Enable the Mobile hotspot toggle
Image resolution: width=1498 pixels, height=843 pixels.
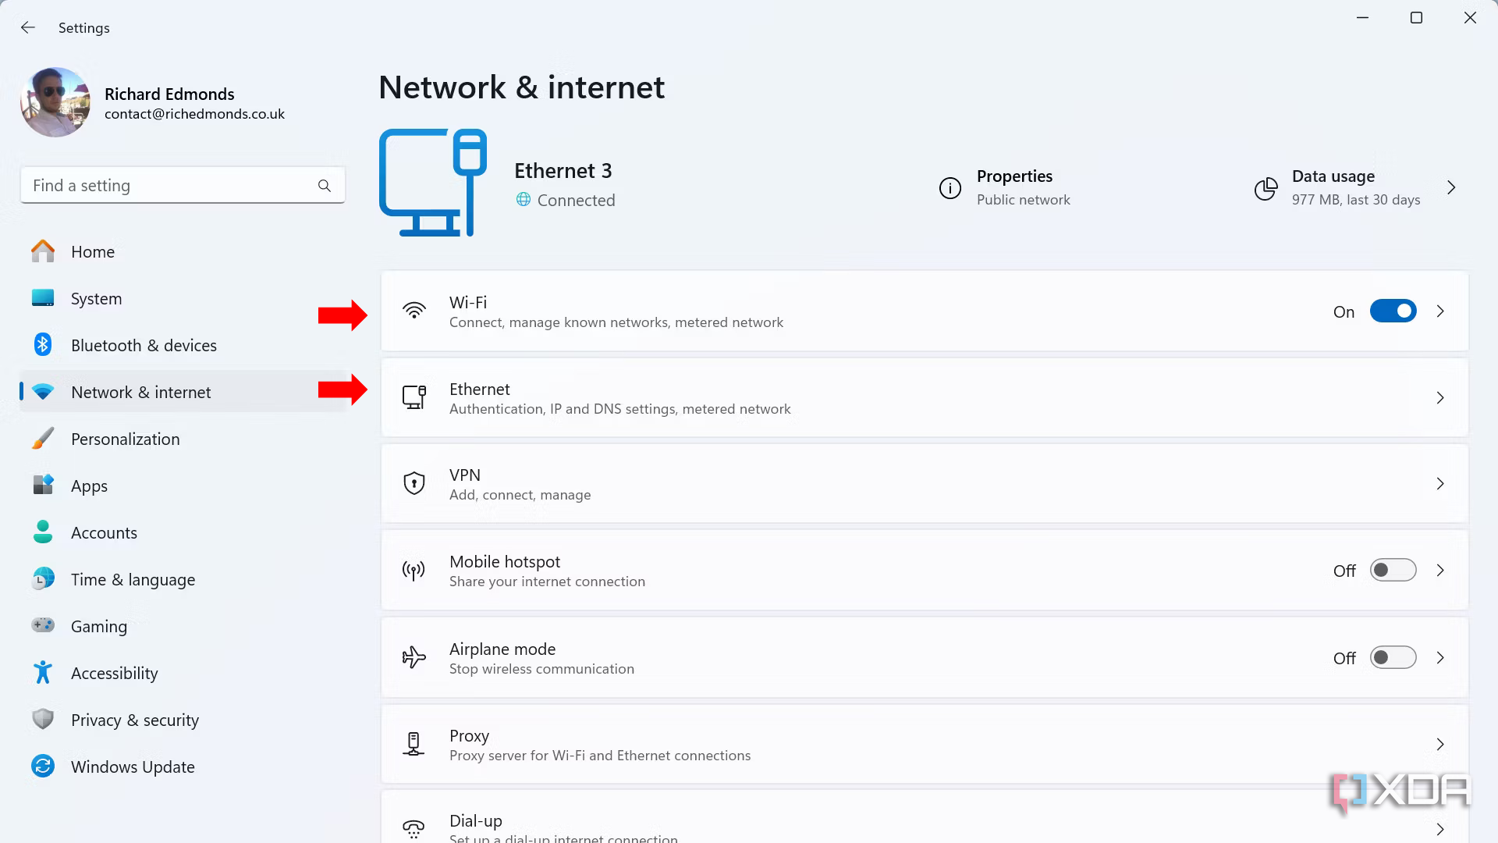(1393, 571)
